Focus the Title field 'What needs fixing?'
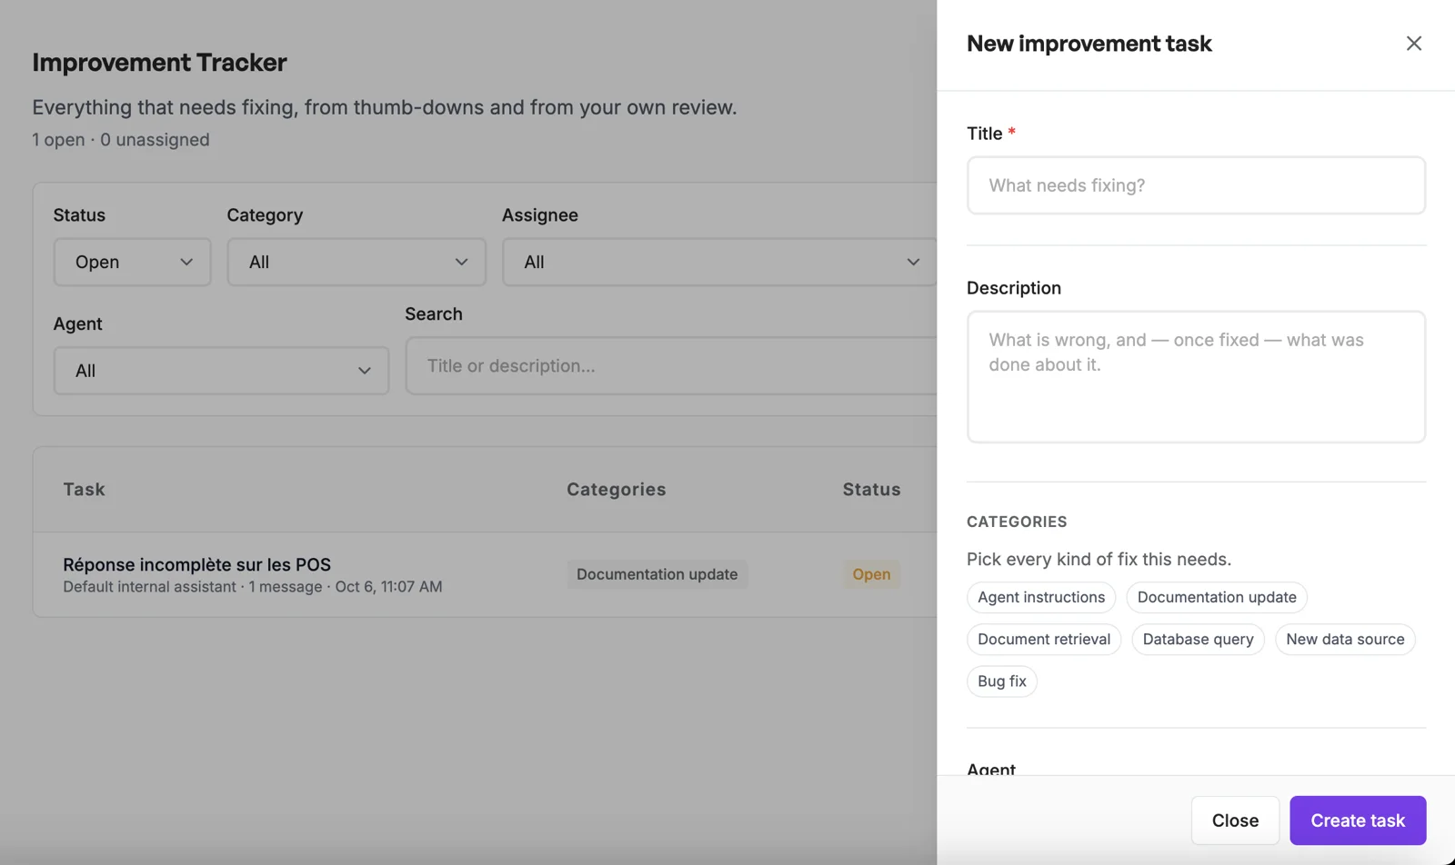1455x865 pixels. click(1196, 185)
